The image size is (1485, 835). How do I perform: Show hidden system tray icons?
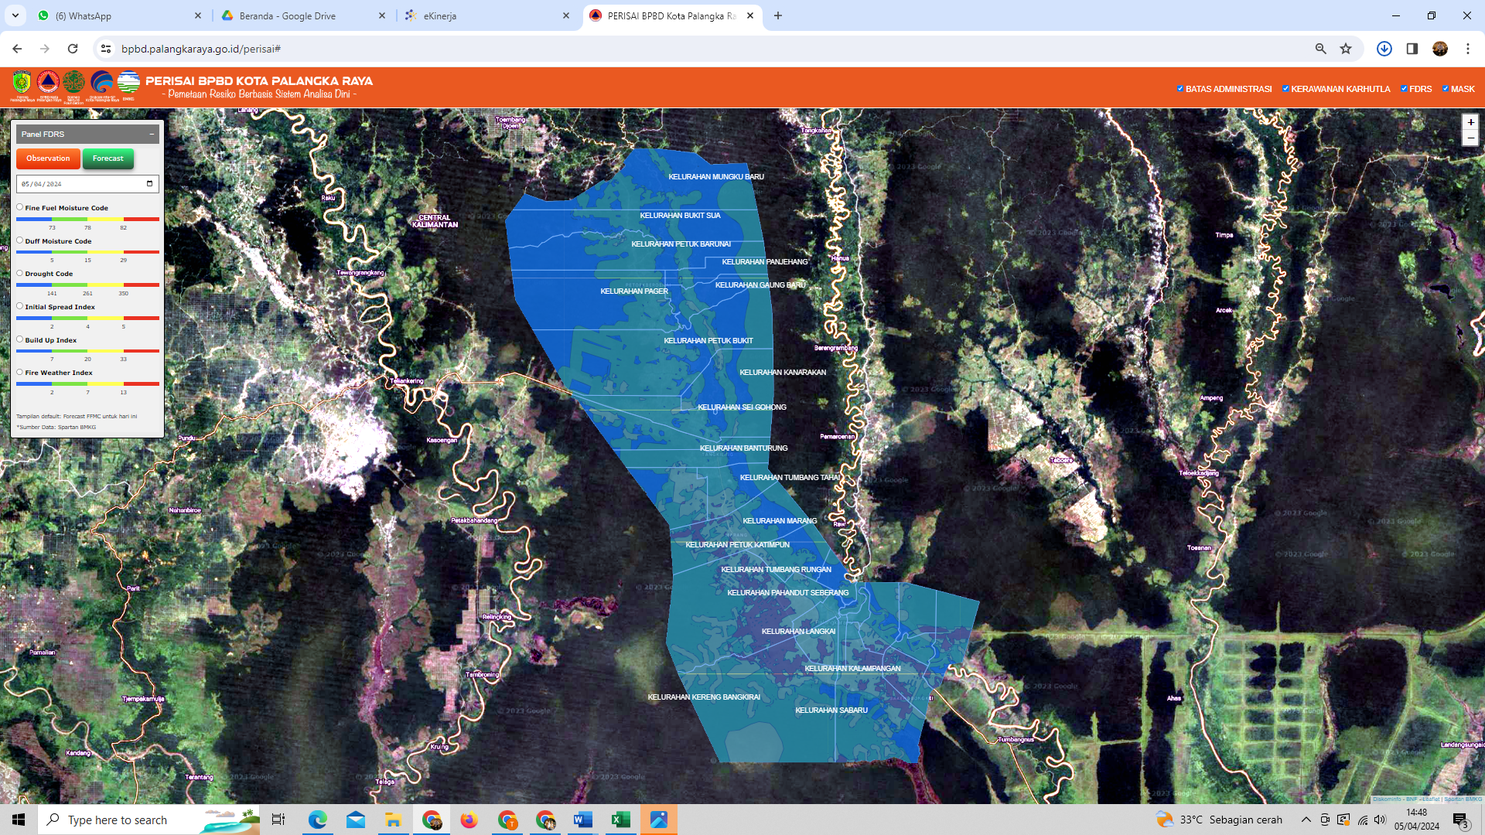click(x=1306, y=820)
